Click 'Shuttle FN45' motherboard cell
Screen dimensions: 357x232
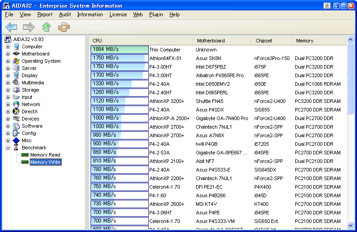210,101
